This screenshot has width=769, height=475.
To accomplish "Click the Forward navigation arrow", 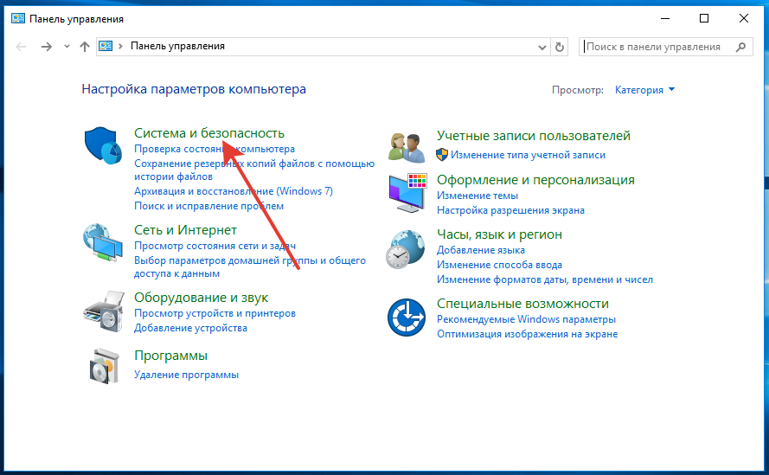I will (x=47, y=47).
